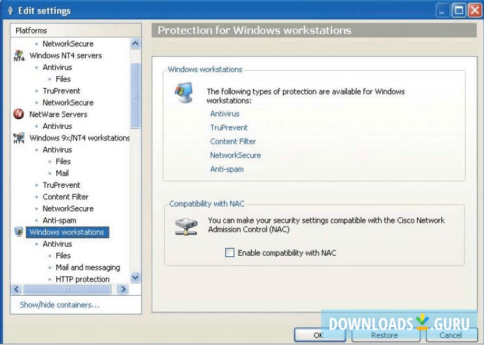
Task: Click tree vertical scrollbar up arrow
Action: [x=135, y=43]
